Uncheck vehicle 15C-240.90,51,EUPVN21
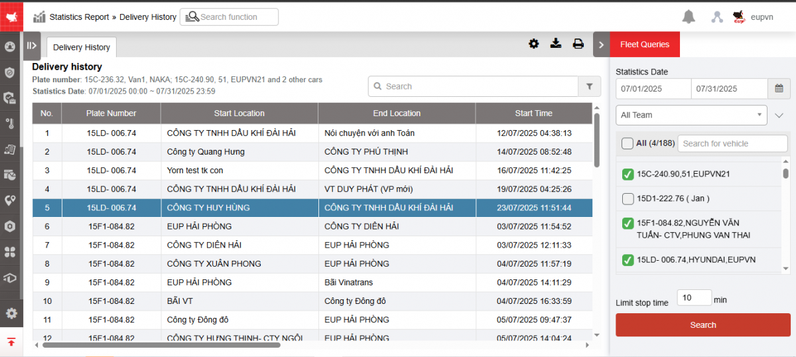Screen dimensions: 796x357 pos(628,175)
